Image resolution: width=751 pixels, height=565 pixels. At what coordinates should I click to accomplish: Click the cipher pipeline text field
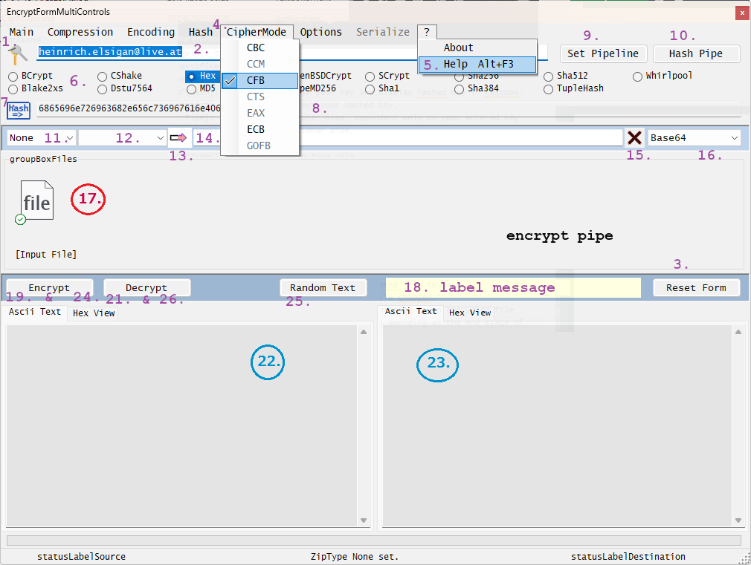[x=407, y=138]
